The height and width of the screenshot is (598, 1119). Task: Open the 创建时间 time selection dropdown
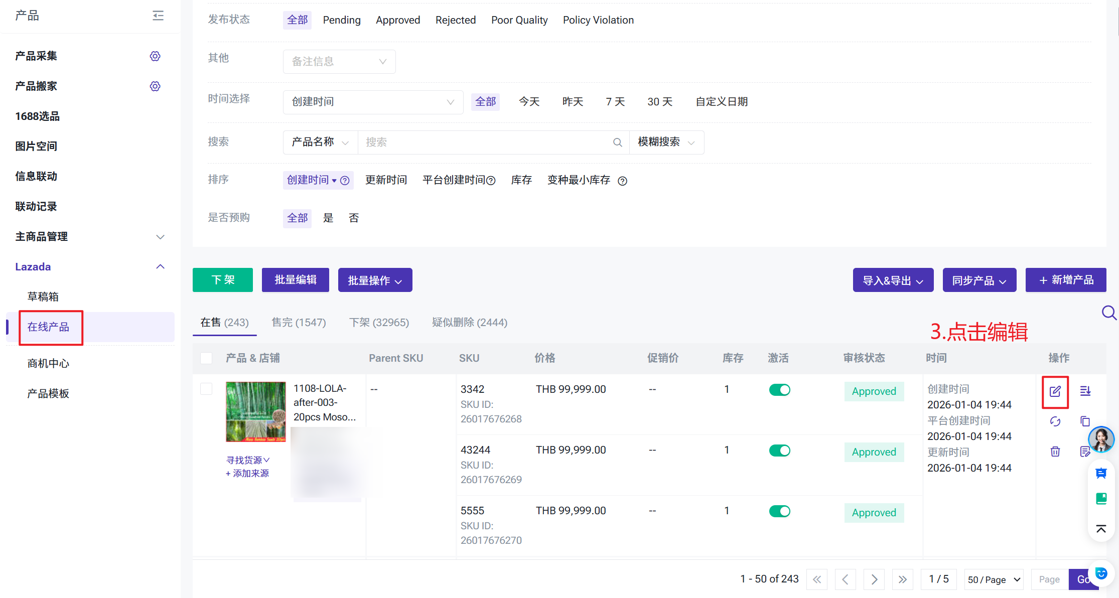[x=372, y=102]
